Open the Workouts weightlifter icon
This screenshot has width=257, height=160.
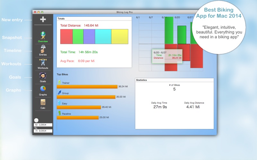pyautogui.click(x=43, y=62)
